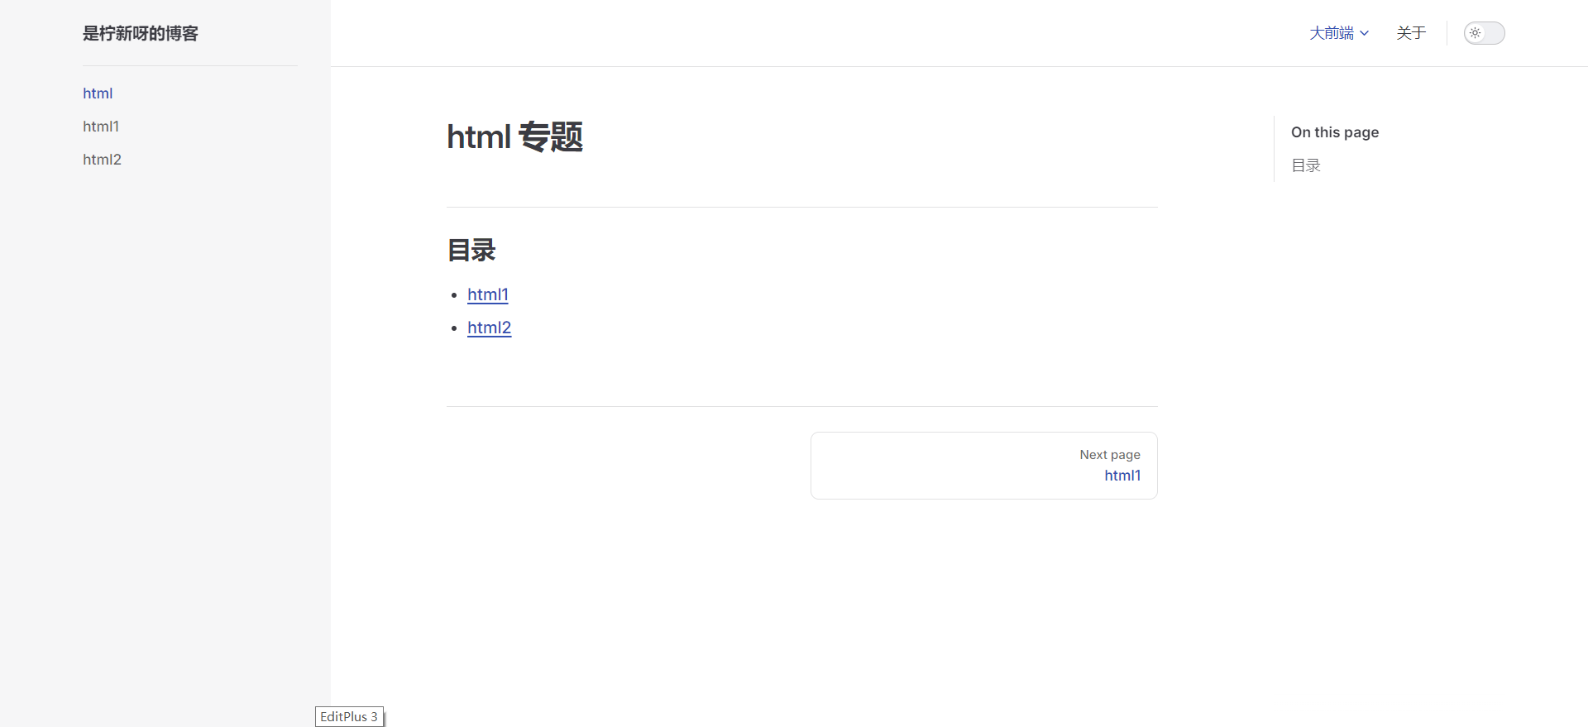Select html1 in the sidebar
The height and width of the screenshot is (727, 1588).
[x=101, y=127]
